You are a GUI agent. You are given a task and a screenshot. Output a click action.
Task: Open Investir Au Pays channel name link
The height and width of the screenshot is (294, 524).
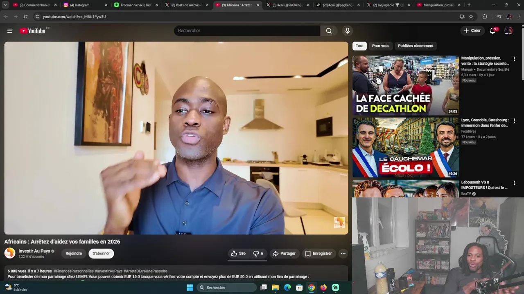pyautogui.click(x=34, y=251)
